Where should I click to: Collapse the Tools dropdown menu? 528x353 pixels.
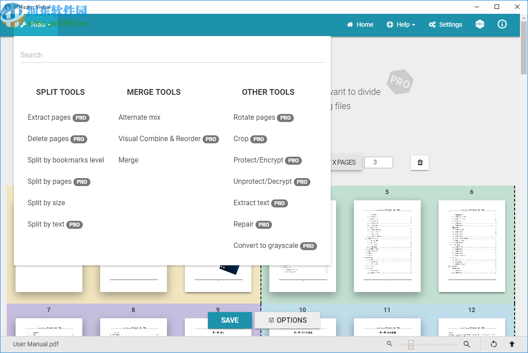coord(36,24)
